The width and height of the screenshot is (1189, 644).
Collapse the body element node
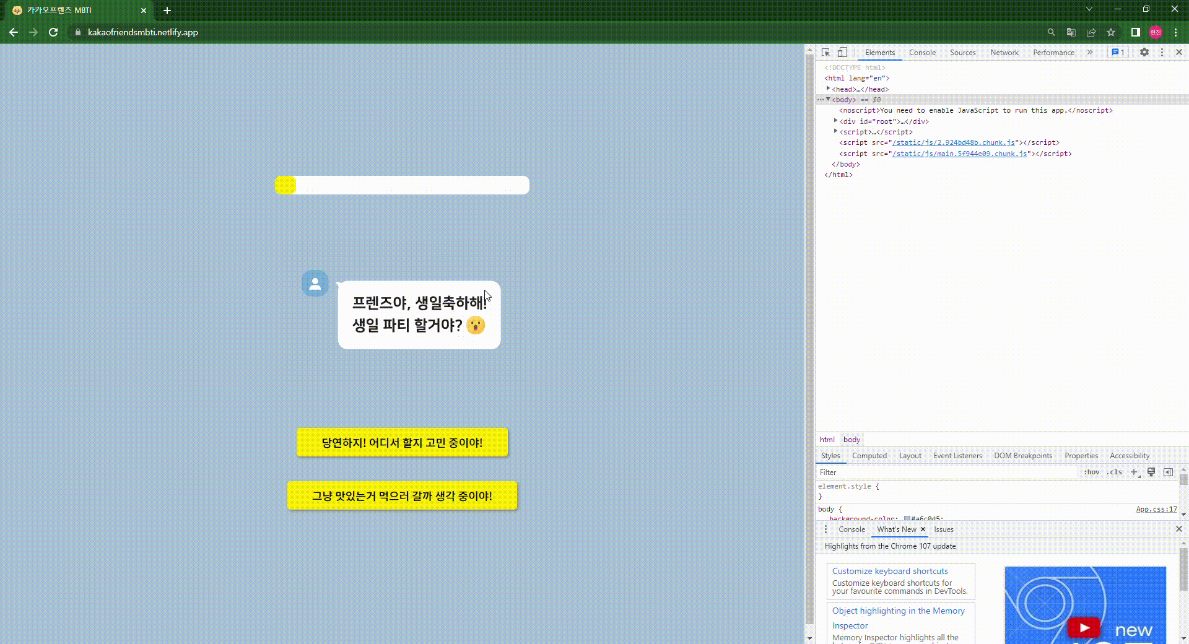click(828, 99)
